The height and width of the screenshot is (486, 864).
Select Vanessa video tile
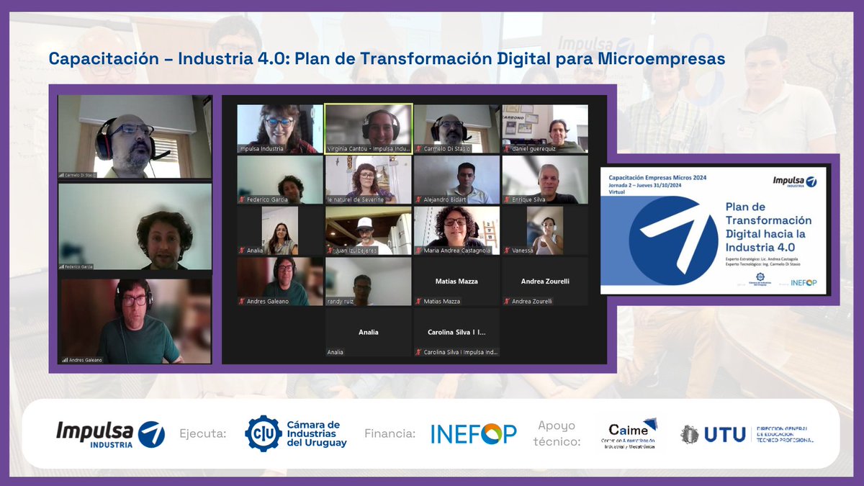pyautogui.click(x=545, y=231)
